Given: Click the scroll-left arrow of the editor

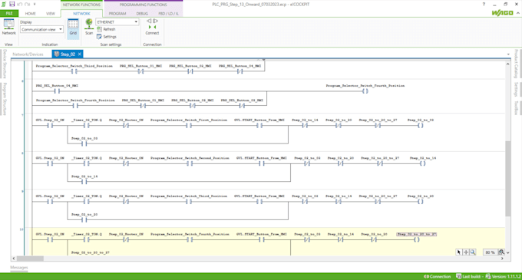Looking at the screenshot, I should pyautogui.click(x=14, y=259).
